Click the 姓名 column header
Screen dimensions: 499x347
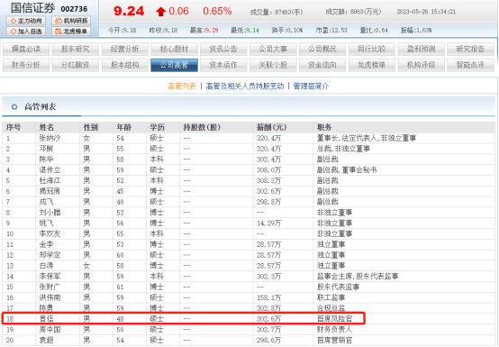pyautogui.click(x=47, y=127)
